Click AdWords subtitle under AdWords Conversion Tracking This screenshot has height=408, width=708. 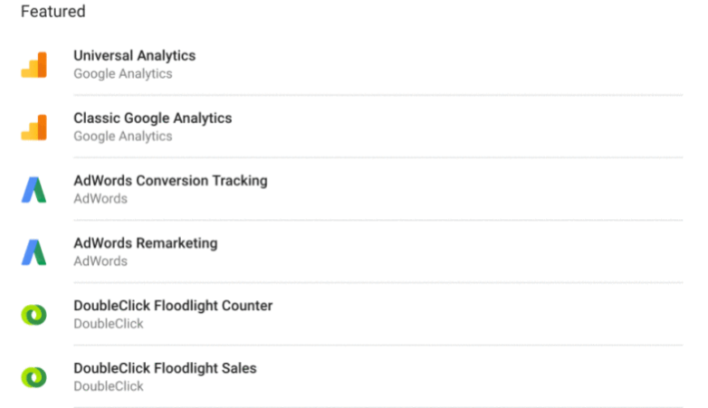[100, 199]
